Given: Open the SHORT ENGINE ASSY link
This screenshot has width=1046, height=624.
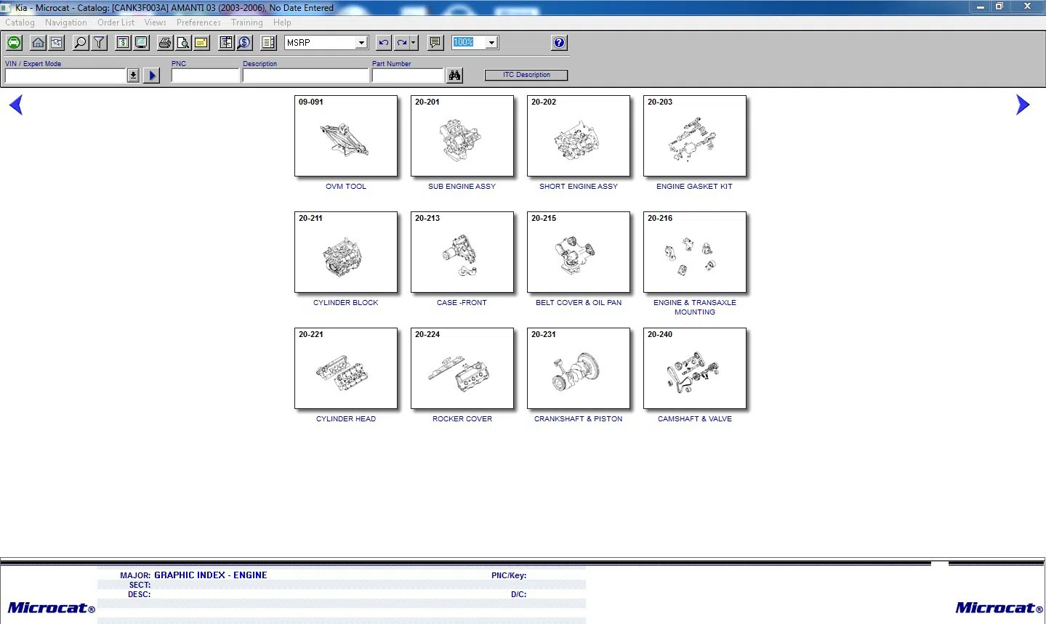Looking at the screenshot, I should 579,187.
